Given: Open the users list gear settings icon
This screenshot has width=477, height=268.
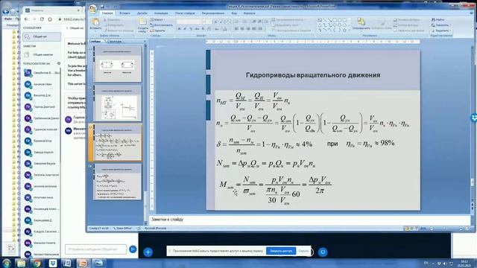Looking at the screenshot, I should [59, 63].
